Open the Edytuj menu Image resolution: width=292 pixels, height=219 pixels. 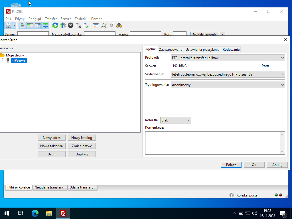[x=20, y=19]
